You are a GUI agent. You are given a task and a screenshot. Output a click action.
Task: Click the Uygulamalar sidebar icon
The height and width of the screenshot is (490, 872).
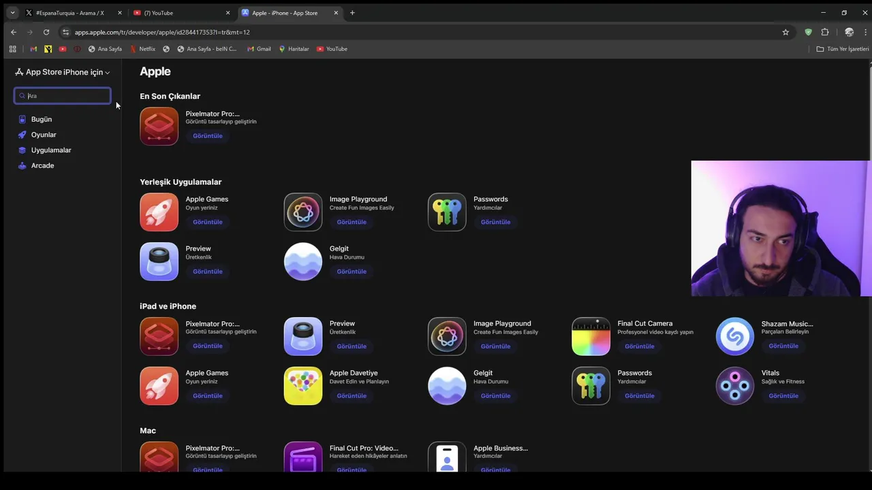tap(22, 150)
